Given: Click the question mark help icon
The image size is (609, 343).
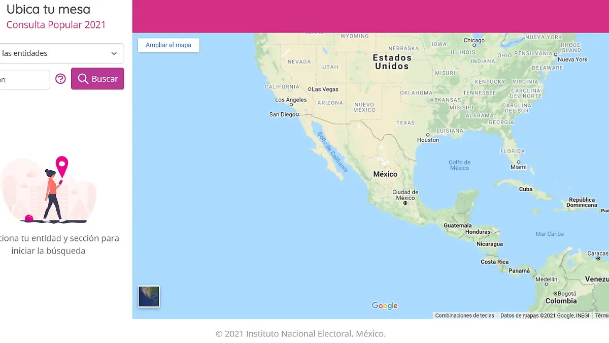Looking at the screenshot, I should pos(60,79).
